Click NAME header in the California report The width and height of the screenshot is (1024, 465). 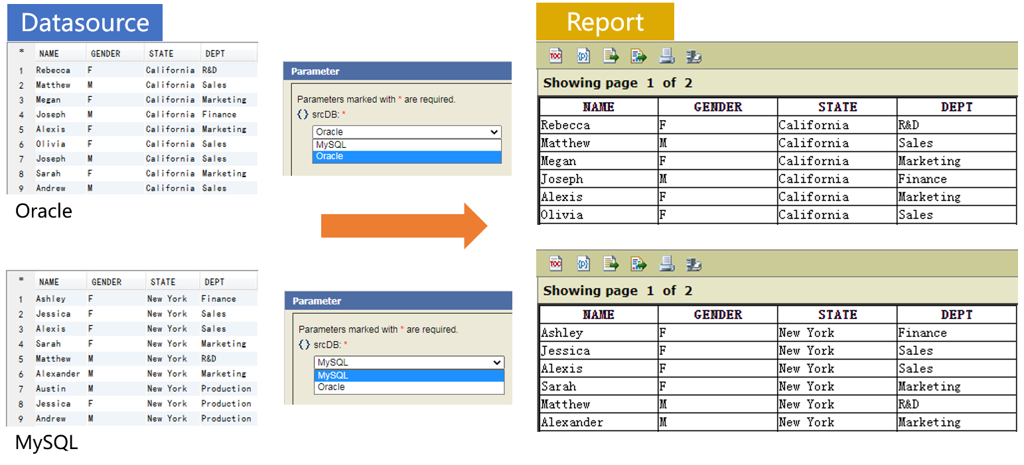pos(599,107)
